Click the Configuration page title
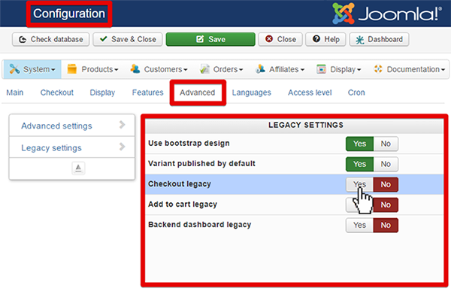The height and width of the screenshot is (291, 451). pyautogui.click(x=69, y=14)
